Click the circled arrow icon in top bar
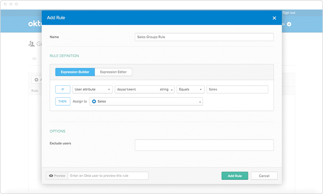Screen dimensions: 323x194 pos(289,24)
